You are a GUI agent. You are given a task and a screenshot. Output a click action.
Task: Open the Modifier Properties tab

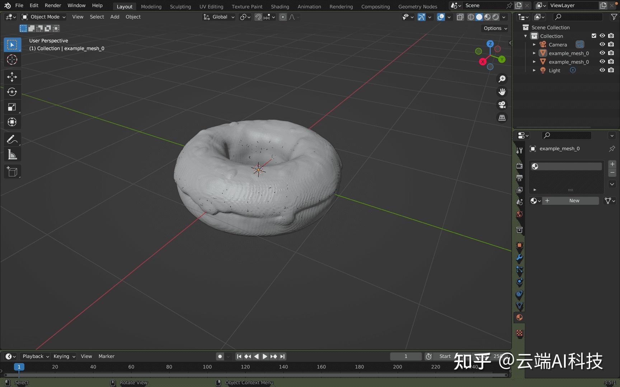[x=519, y=258]
